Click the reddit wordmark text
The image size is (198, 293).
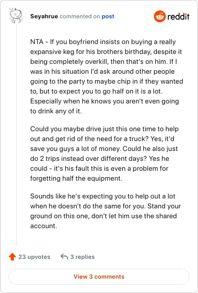pyautogui.click(x=178, y=17)
